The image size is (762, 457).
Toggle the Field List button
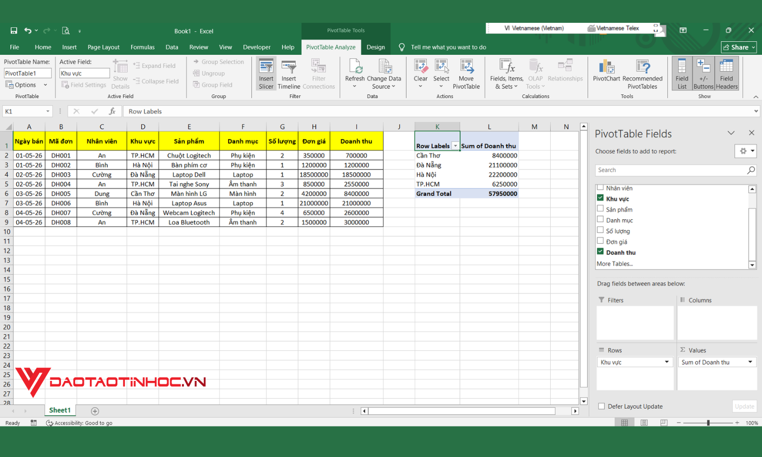682,74
